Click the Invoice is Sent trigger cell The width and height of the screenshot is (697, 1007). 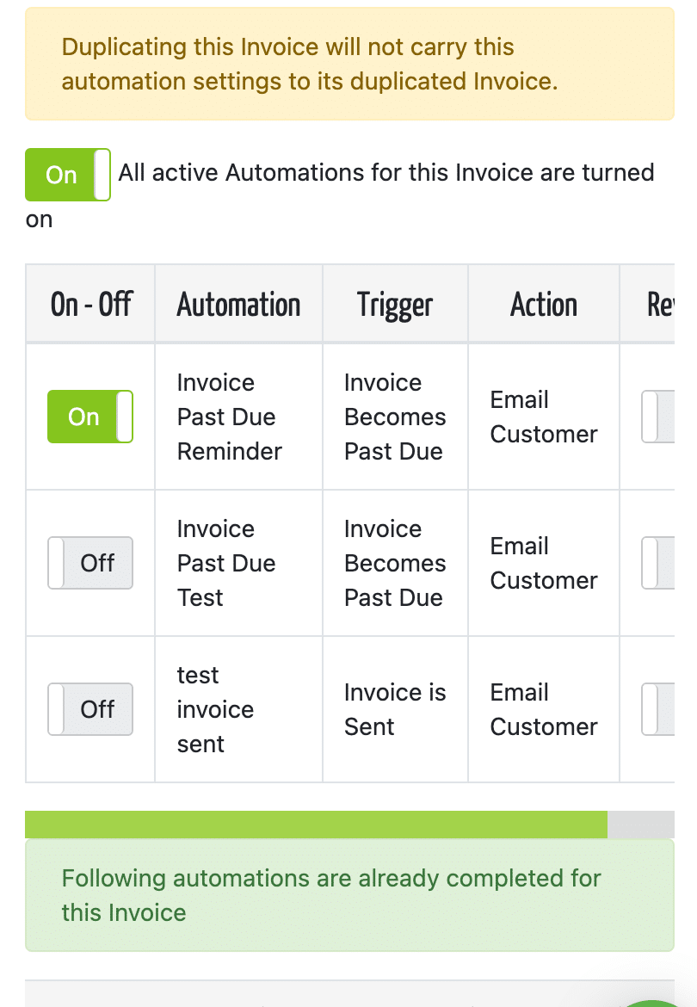(395, 710)
